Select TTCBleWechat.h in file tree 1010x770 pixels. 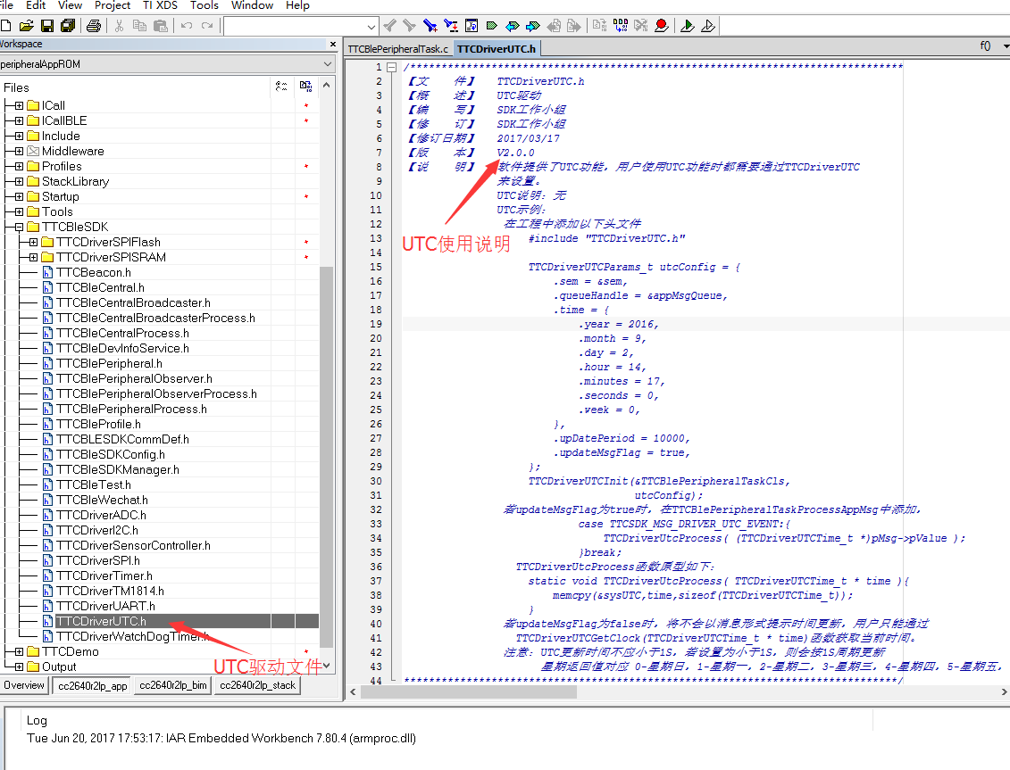[x=102, y=500]
